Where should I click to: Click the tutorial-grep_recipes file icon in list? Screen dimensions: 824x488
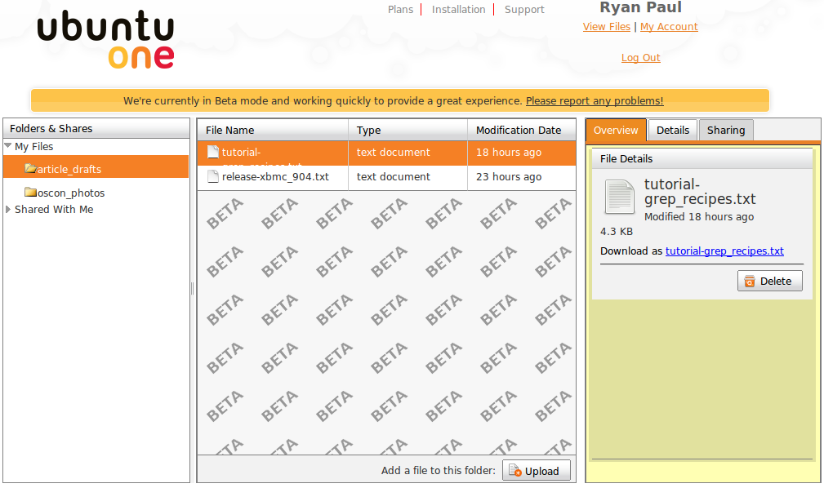(213, 153)
